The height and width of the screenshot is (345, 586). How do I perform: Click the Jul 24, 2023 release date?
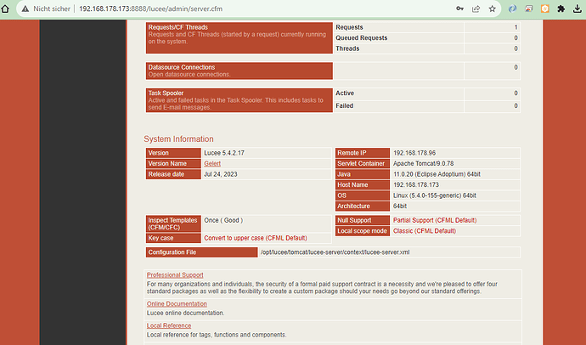tap(221, 174)
